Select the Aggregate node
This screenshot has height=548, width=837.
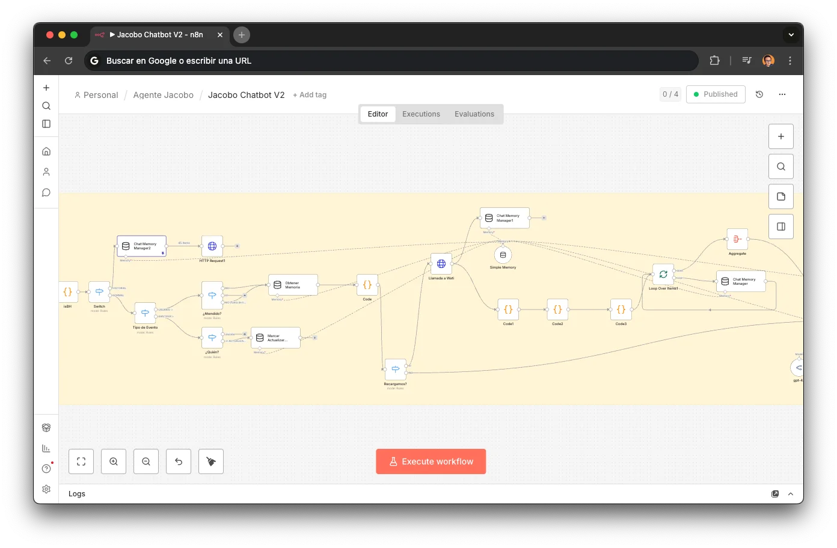[x=737, y=240]
